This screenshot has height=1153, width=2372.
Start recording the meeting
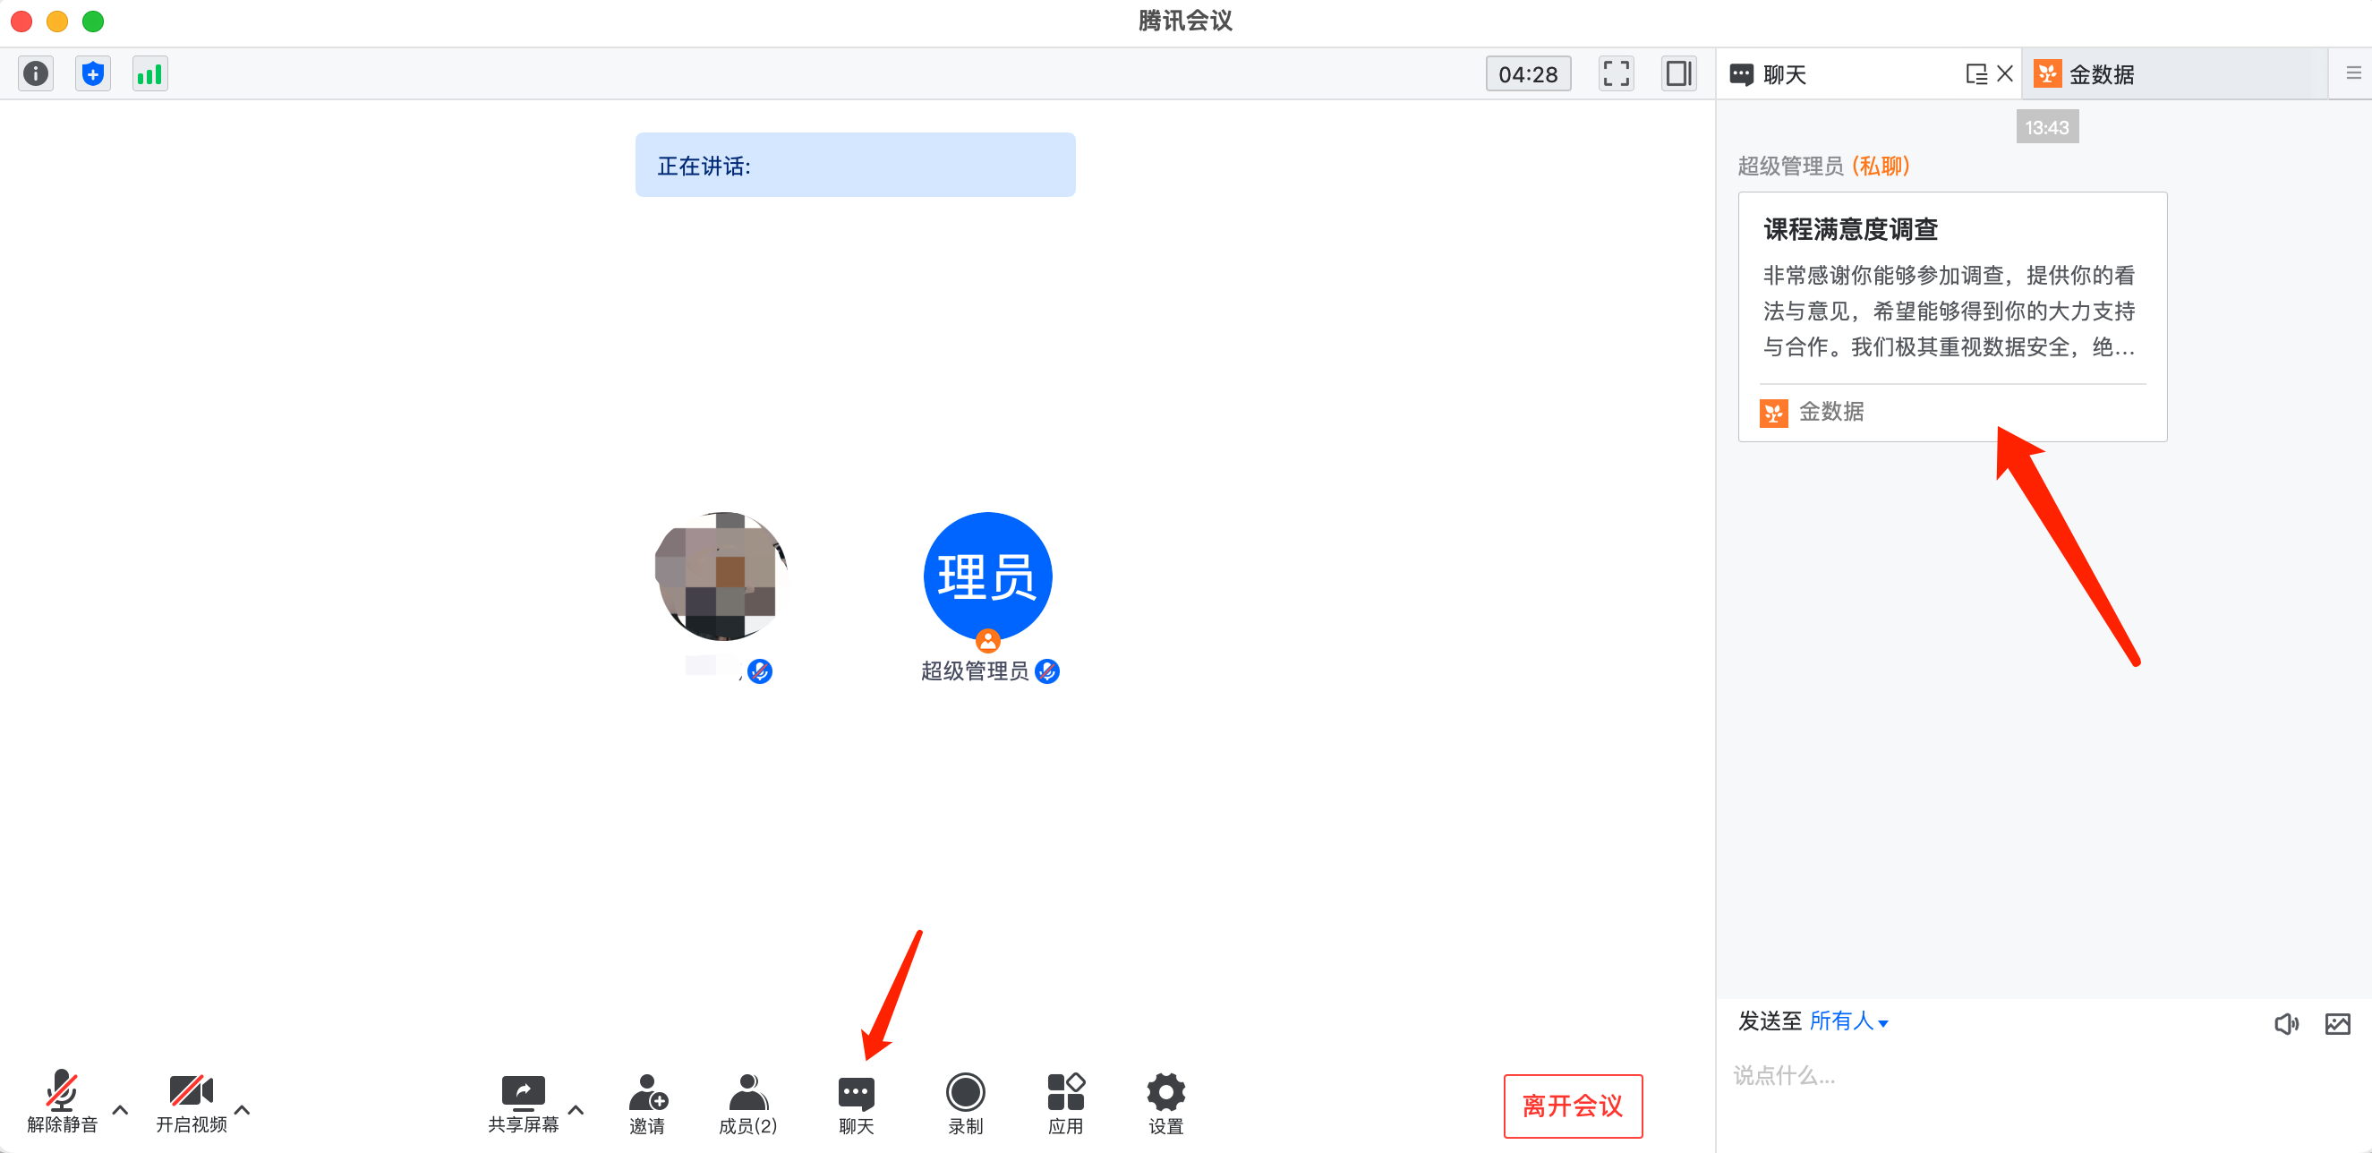[x=965, y=1102]
